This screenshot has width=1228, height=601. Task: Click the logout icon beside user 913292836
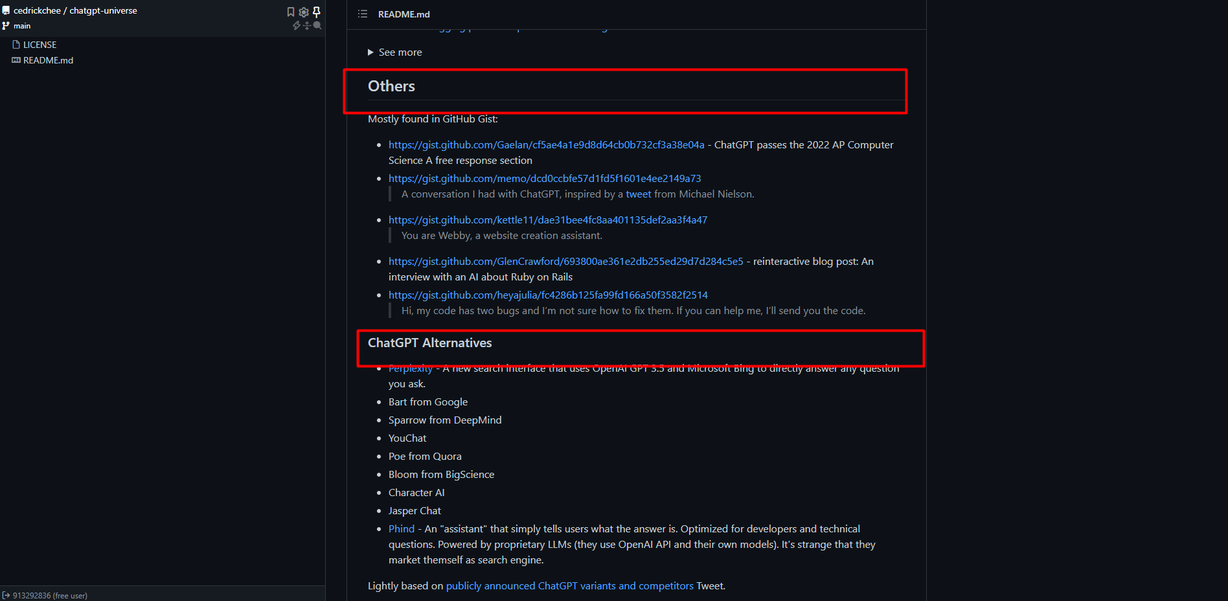pos(6,595)
